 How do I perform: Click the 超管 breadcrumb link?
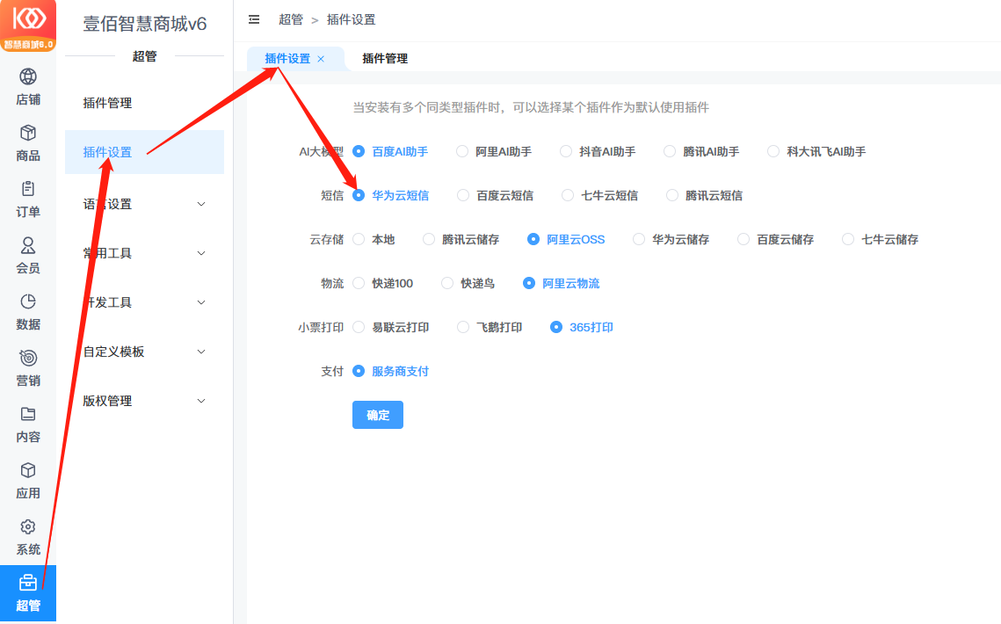tap(291, 19)
